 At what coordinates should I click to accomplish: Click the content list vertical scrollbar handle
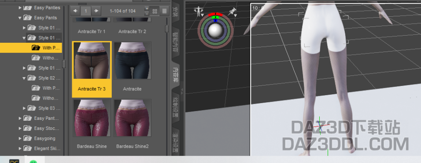click(167, 29)
